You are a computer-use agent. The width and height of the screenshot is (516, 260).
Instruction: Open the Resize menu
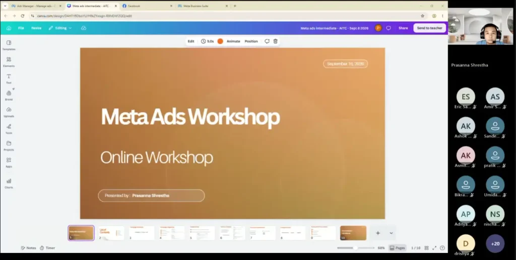(36, 28)
